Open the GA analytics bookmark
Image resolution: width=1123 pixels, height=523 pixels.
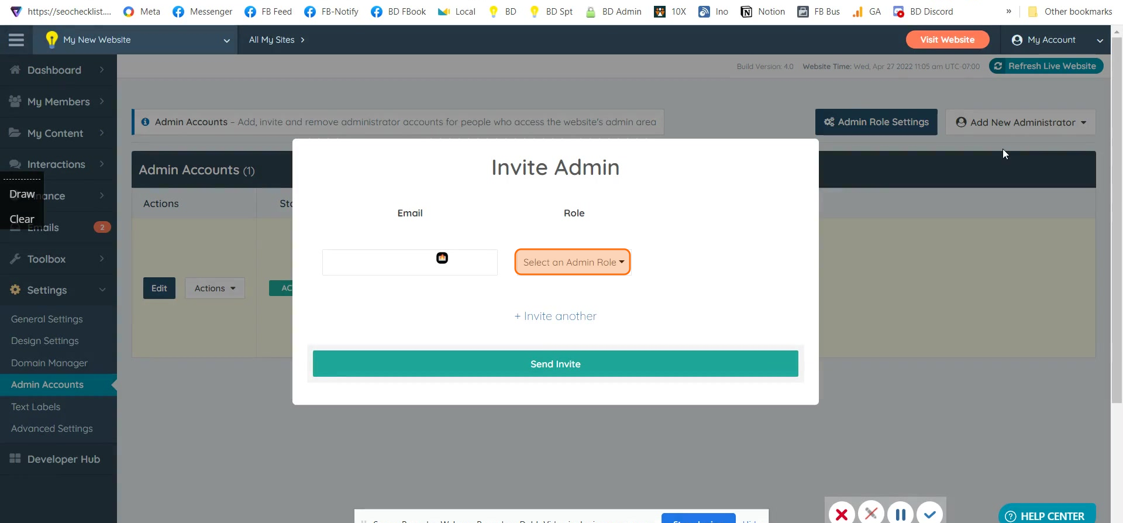coord(866,12)
